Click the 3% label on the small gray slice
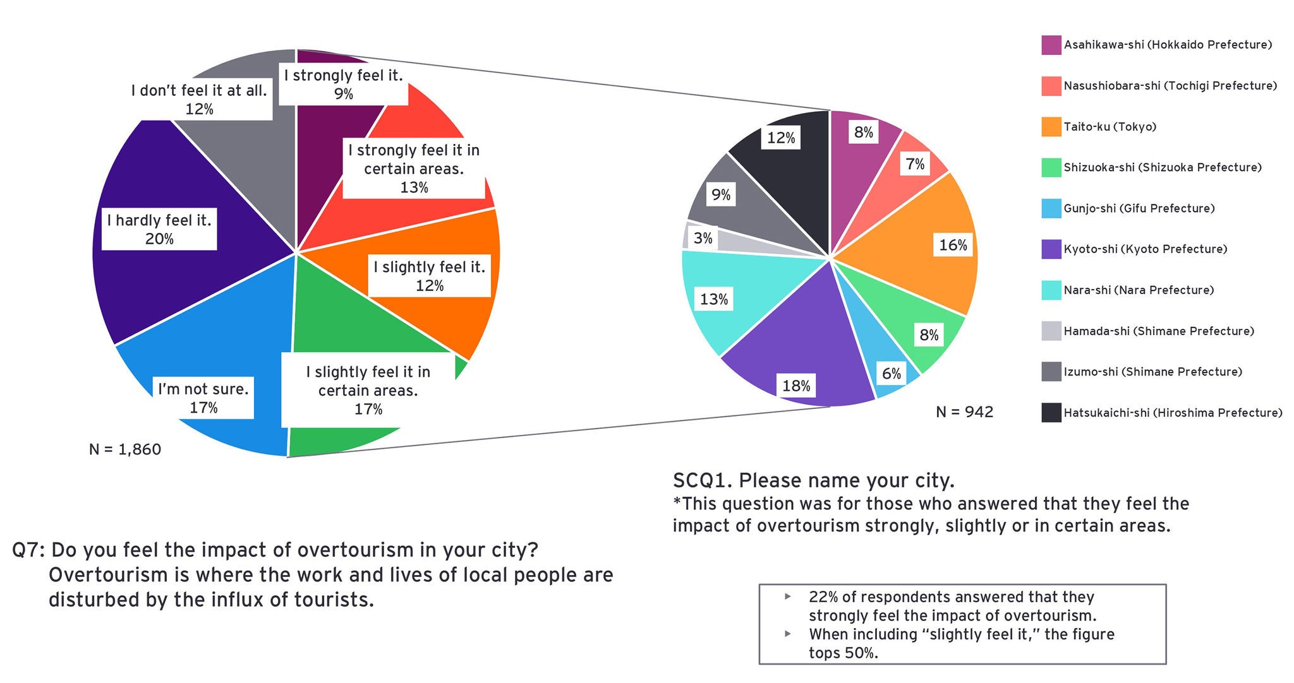Viewport: 1294px width, 683px height. (703, 238)
